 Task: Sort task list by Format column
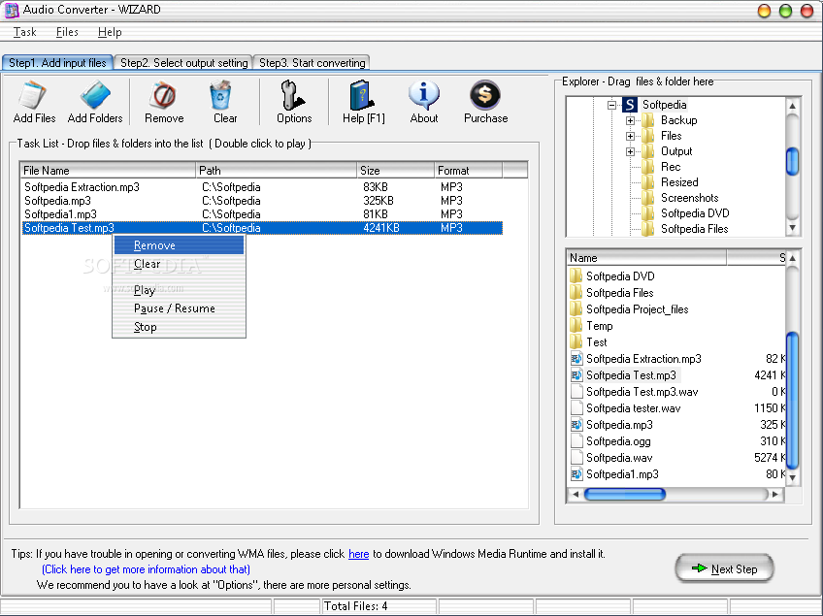point(468,171)
